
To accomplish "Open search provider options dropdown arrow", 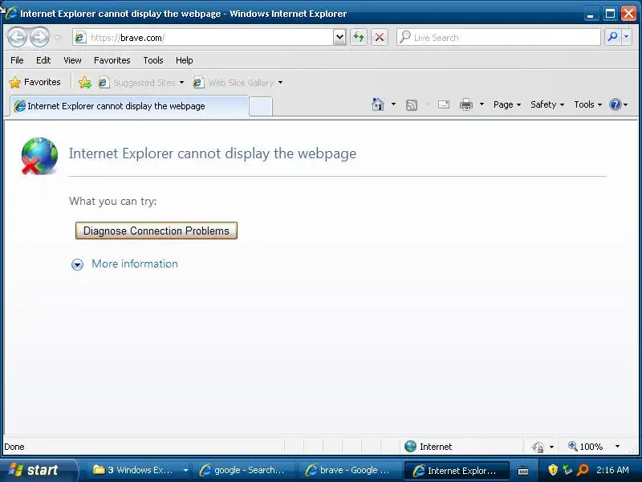I will (627, 37).
